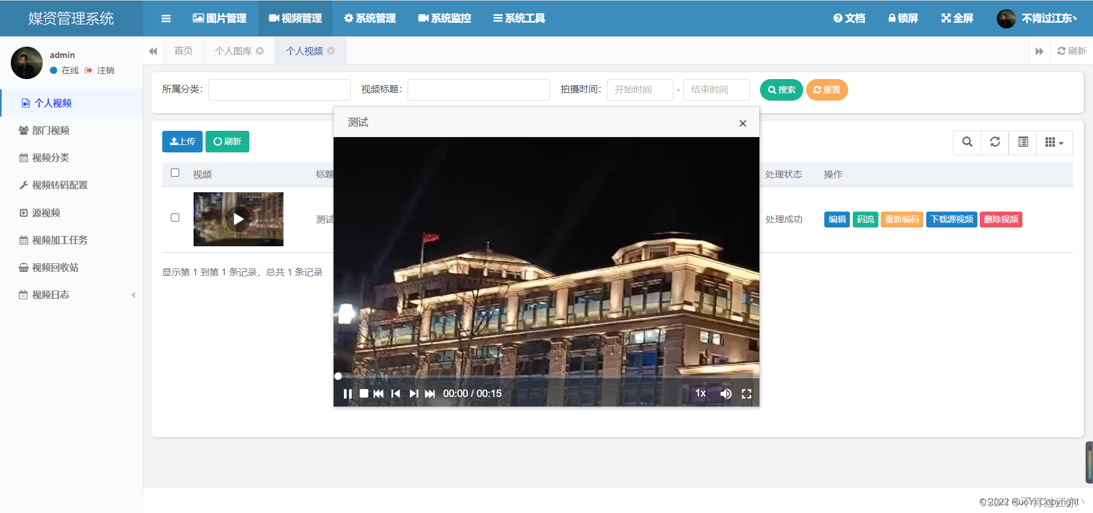Image resolution: width=1093 pixels, height=513 pixels.
Task: Open the 文档 documentation icon
Action: pyautogui.click(x=849, y=18)
